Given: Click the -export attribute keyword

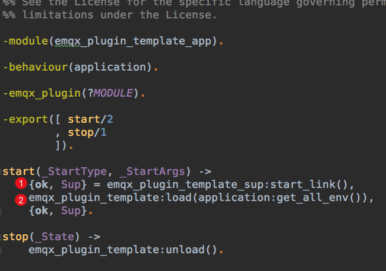Looking at the screenshot, I should click(26, 120).
